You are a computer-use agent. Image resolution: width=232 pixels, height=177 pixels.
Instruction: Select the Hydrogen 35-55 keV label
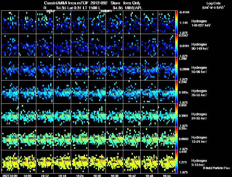[199, 93]
